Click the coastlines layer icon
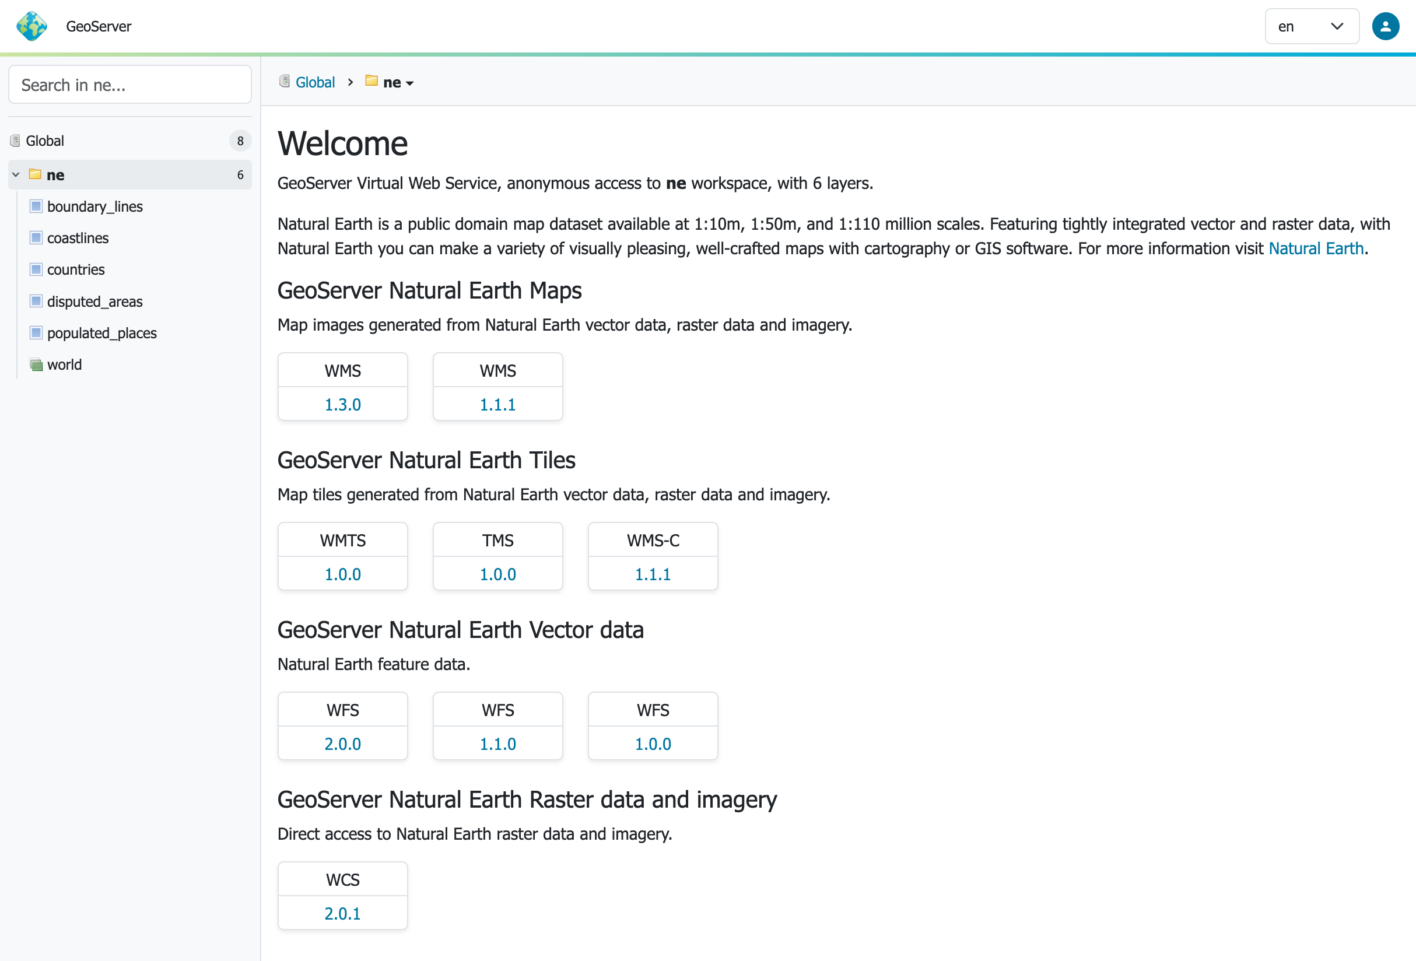This screenshot has width=1416, height=961. [36, 238]
